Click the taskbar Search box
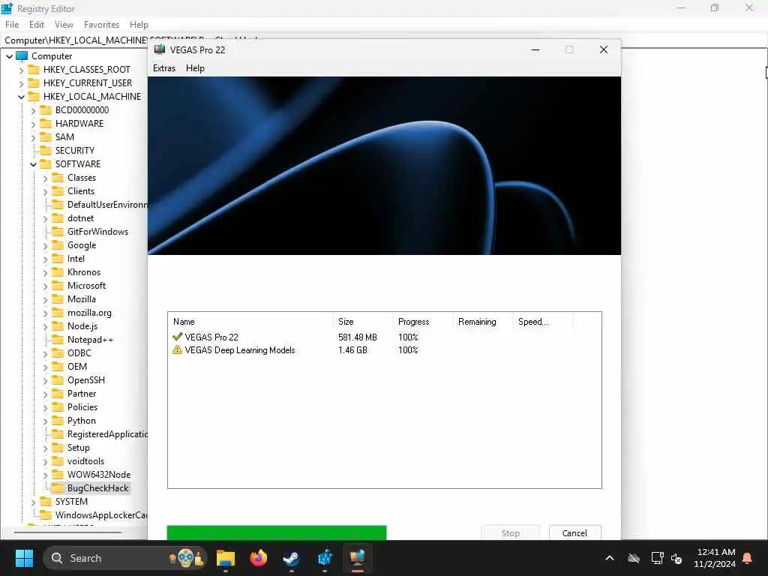Screen dimensions: 768x576 pyautogui.click(x=125, y=558)
